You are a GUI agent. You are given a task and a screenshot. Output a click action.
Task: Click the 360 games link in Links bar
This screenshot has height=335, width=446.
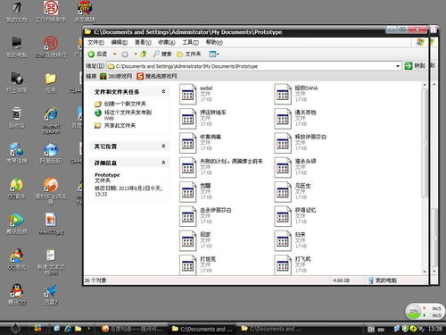pos(116,76)
